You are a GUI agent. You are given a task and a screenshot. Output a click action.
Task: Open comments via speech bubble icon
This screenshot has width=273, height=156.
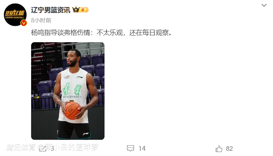pos(130,148)
